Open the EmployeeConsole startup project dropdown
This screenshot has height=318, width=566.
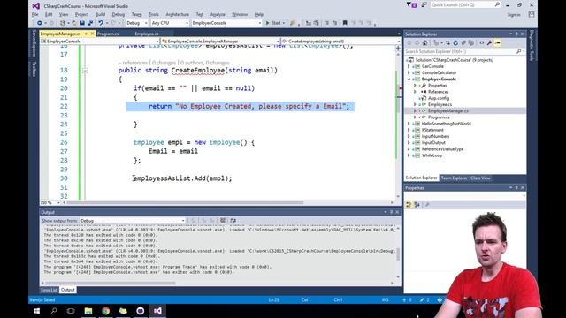point(259,23)
